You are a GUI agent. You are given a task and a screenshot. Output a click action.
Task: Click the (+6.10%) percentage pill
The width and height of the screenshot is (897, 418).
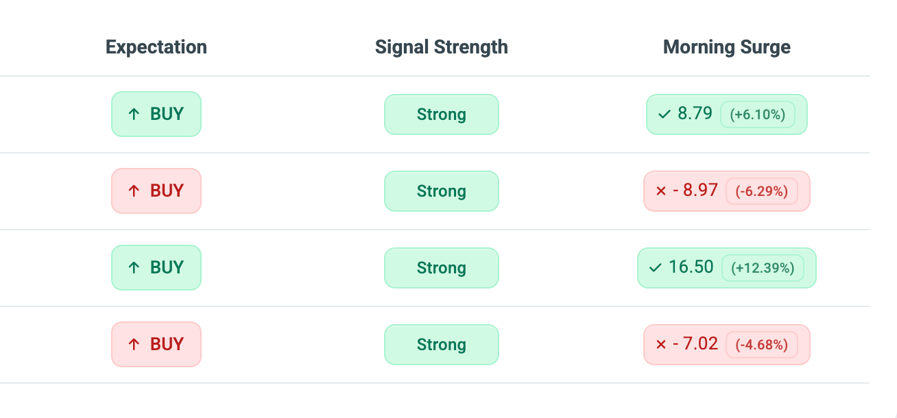[x=758, y=114]
